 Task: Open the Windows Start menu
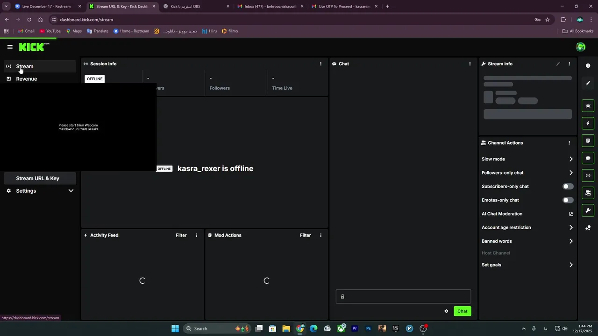click(175, 329)
